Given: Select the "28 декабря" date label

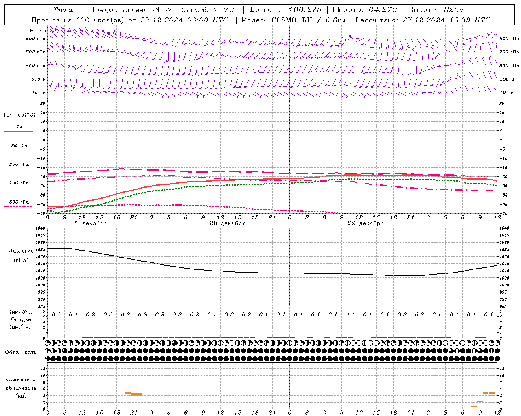Looking at the screenshot, I should 228,223.
